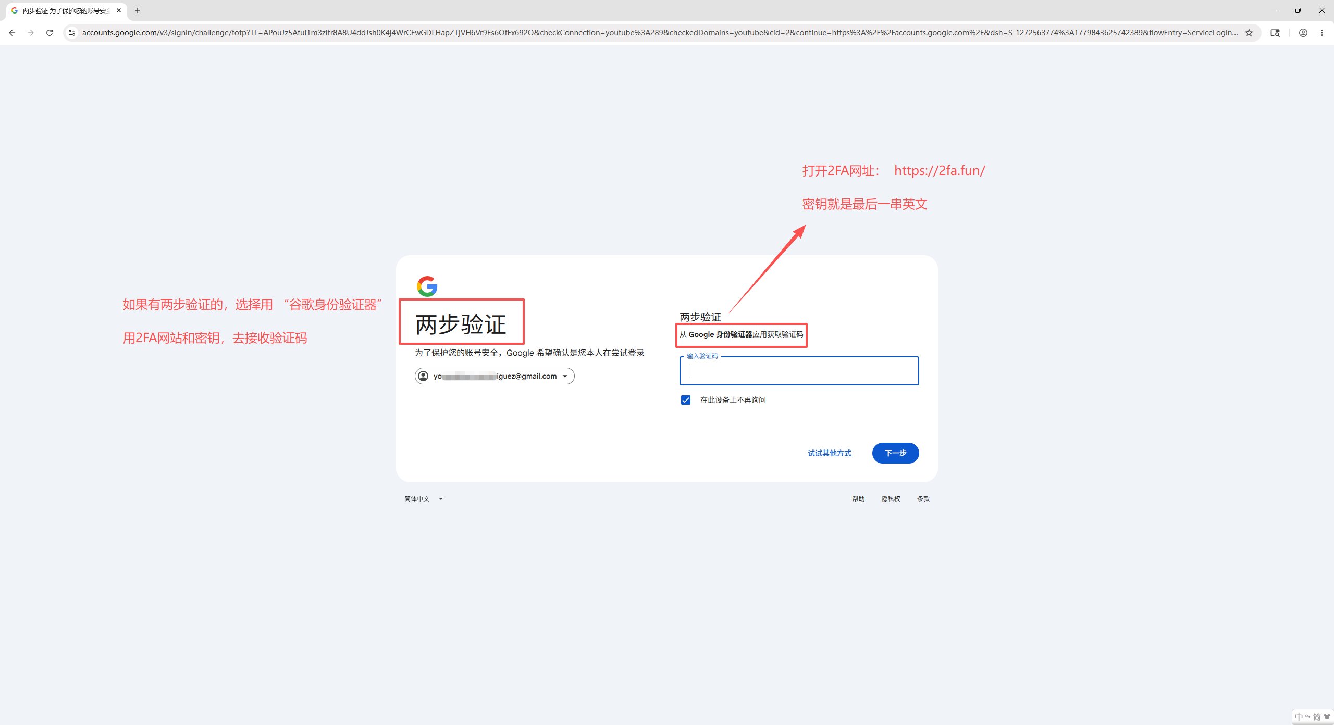This screenshot has height=725, width=1334.
Task: Click the Google logo on the card
Action: pos(427,286)
